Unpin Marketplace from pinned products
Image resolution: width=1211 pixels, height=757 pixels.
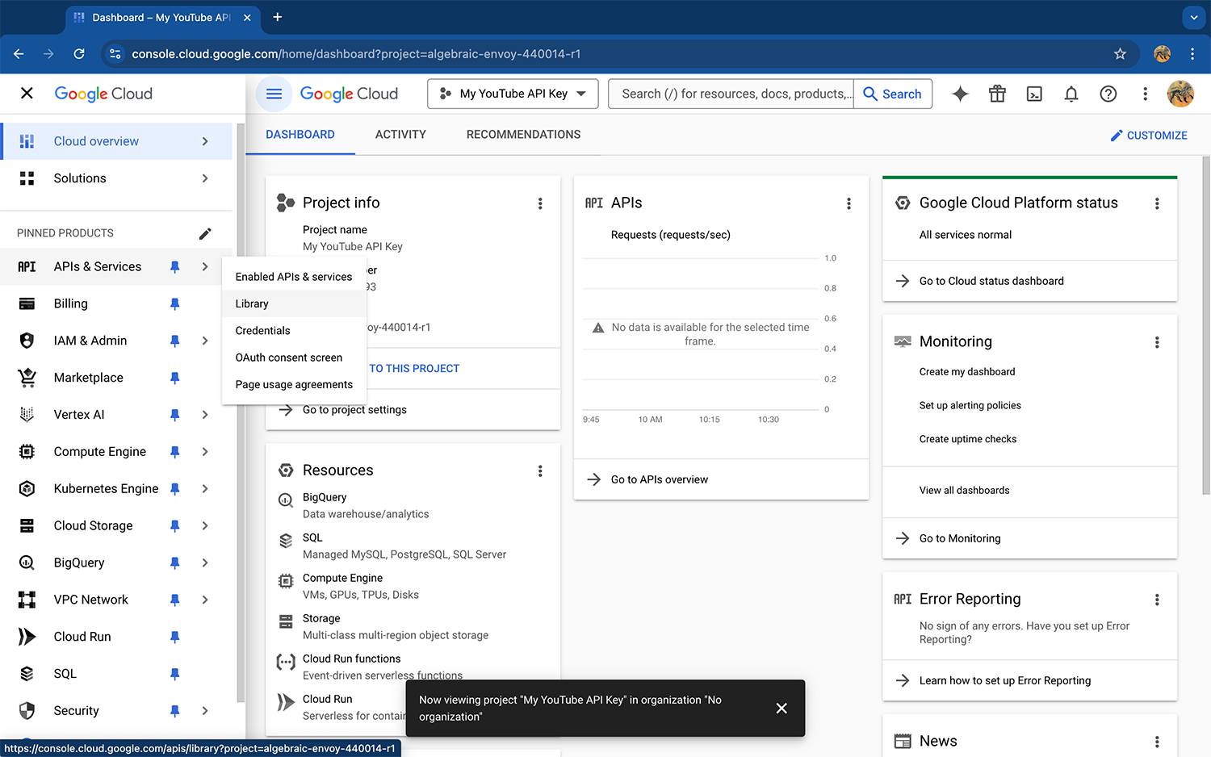tap(175, 378)
